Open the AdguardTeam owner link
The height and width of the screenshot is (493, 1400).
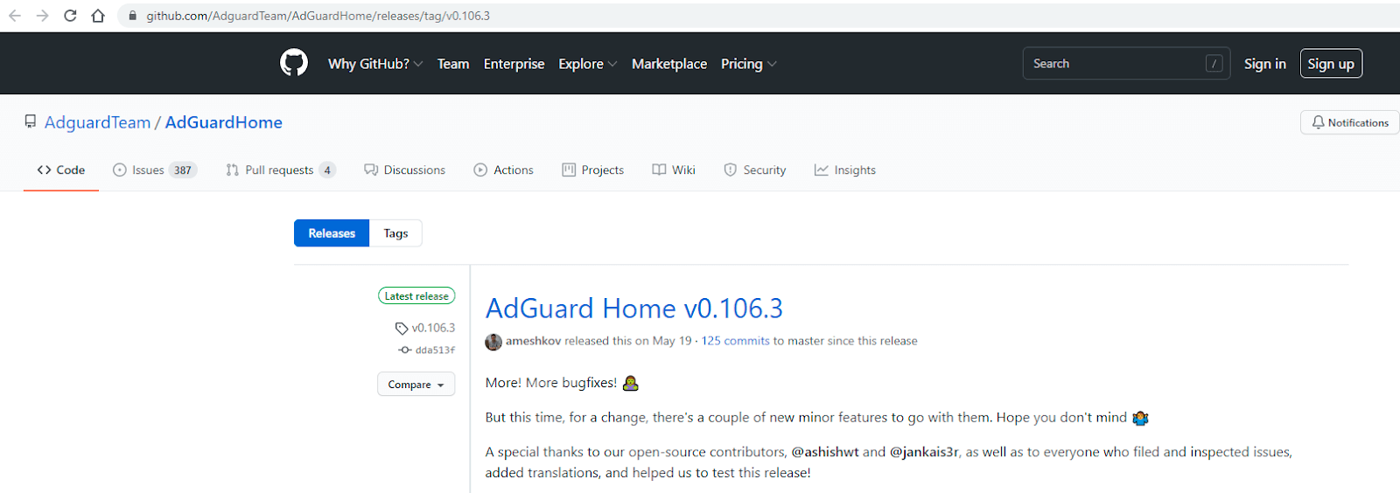click(98, 122)
